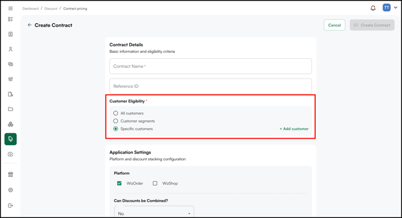Open the storefront icon in sidebar
402x218 pixels.
point(11,174)
